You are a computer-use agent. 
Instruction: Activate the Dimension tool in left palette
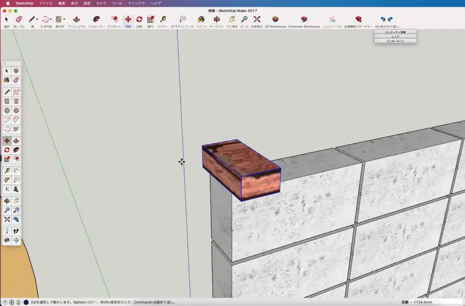(x=16, y=171)
